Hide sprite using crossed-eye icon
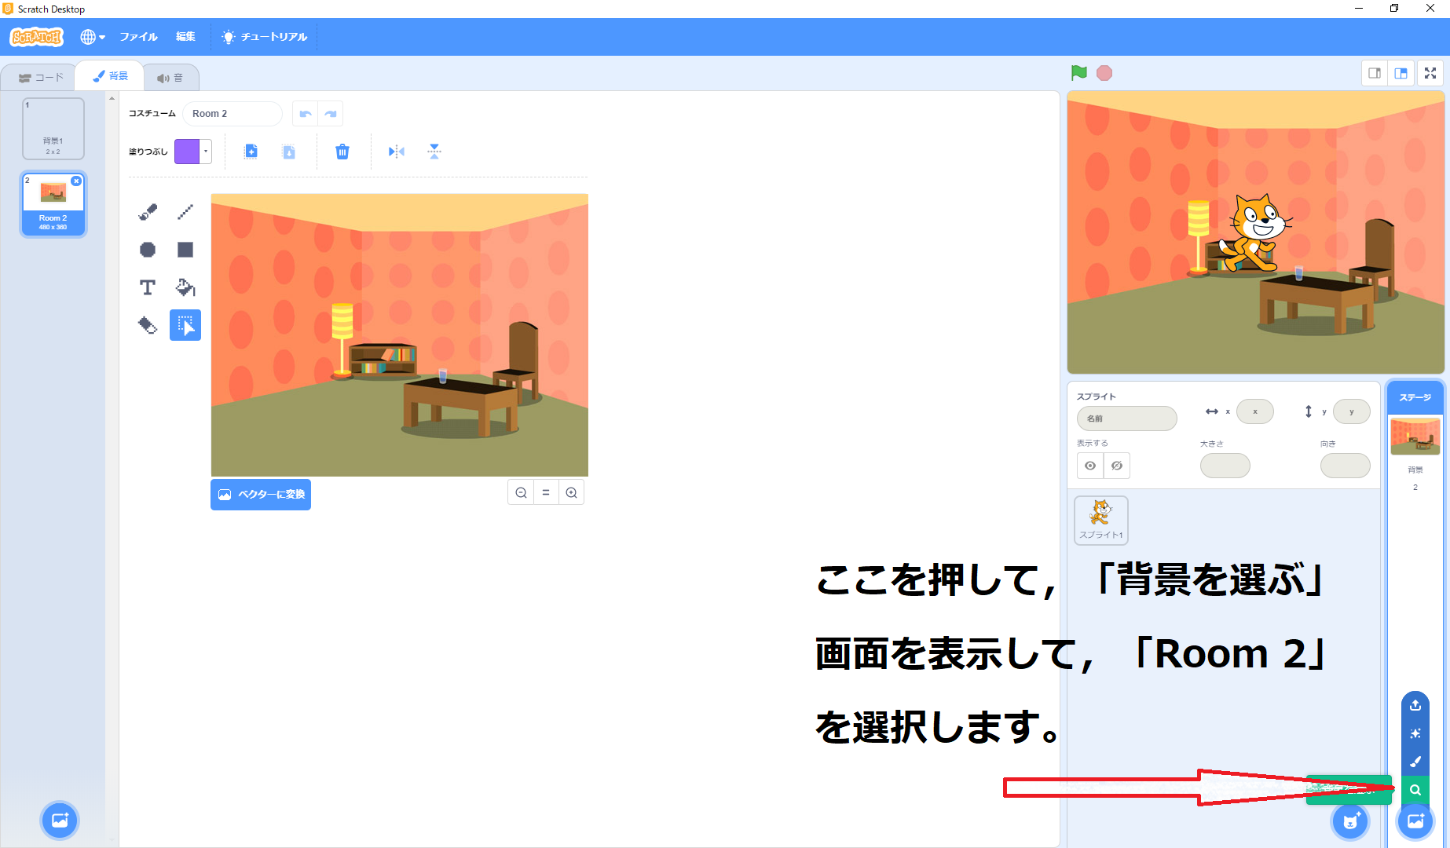The width and height of the screenshot is (1450, 848). [x=1117, y=466]
